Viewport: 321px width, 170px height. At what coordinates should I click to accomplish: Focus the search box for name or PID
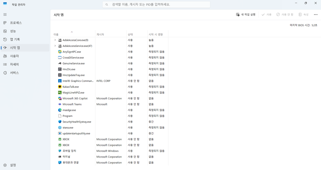[156, 4]
